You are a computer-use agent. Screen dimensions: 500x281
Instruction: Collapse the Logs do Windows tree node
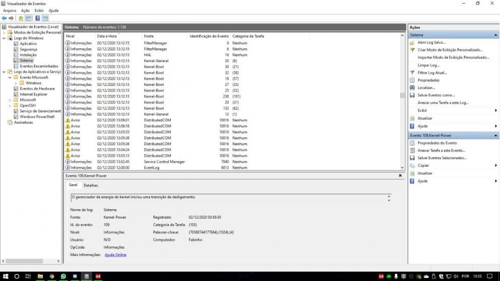coord(4,38)
